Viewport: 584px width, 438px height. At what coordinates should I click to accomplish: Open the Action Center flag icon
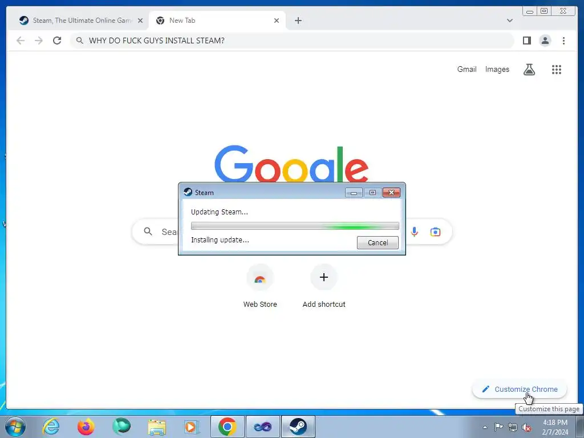pyautogui.click(x=498, y=427)
